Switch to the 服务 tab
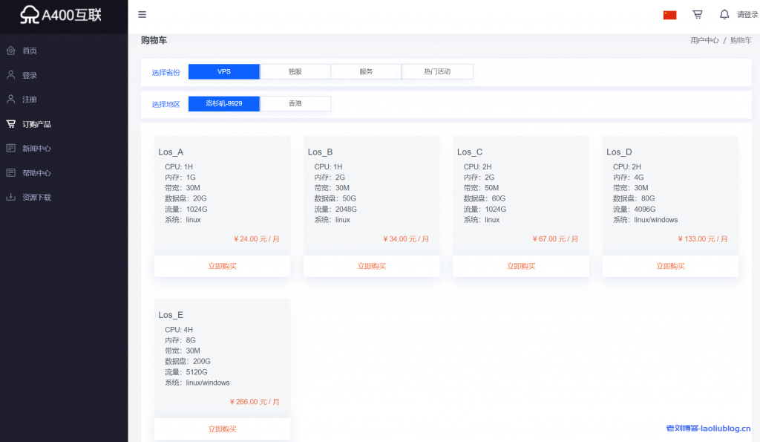 pos(366,72)
